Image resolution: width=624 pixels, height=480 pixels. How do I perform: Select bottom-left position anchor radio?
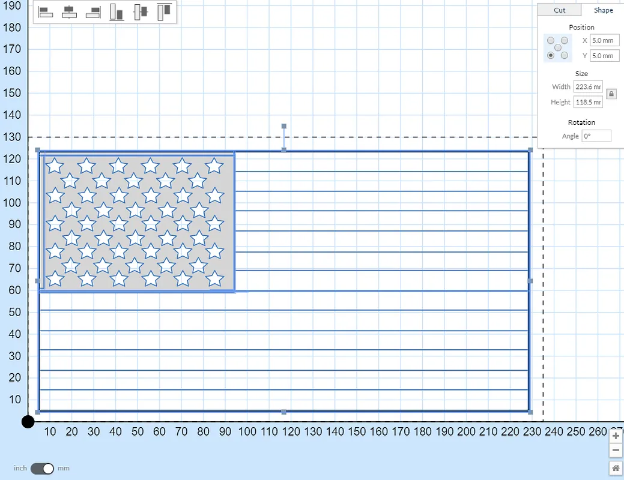tap(551, 55)
